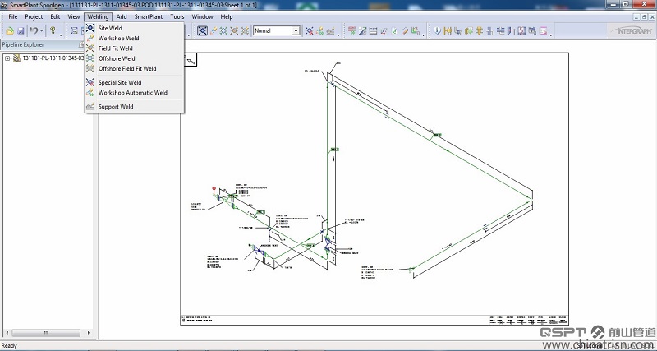Click the Open file toolbar icon
657x351 pixels.
[10, 31]
